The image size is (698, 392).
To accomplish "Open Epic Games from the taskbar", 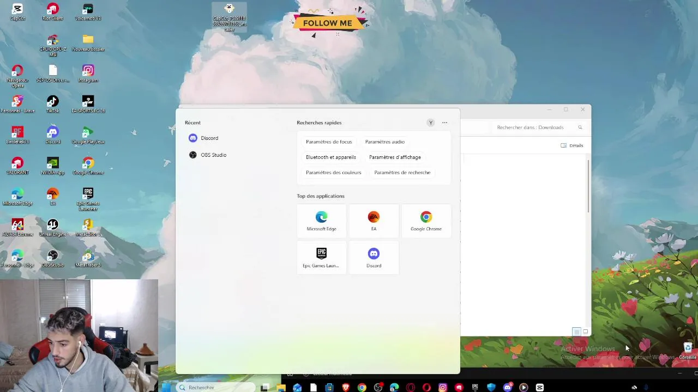I will pos(475,387).
